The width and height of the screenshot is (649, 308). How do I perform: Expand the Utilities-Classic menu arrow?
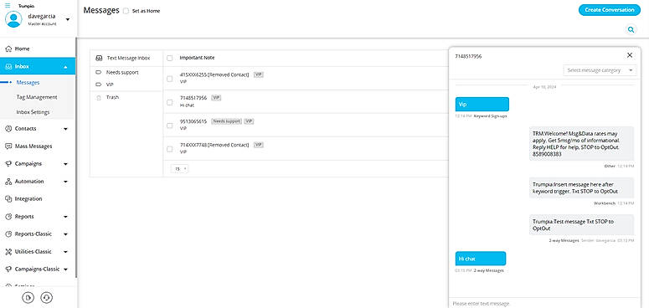point(66,252)
